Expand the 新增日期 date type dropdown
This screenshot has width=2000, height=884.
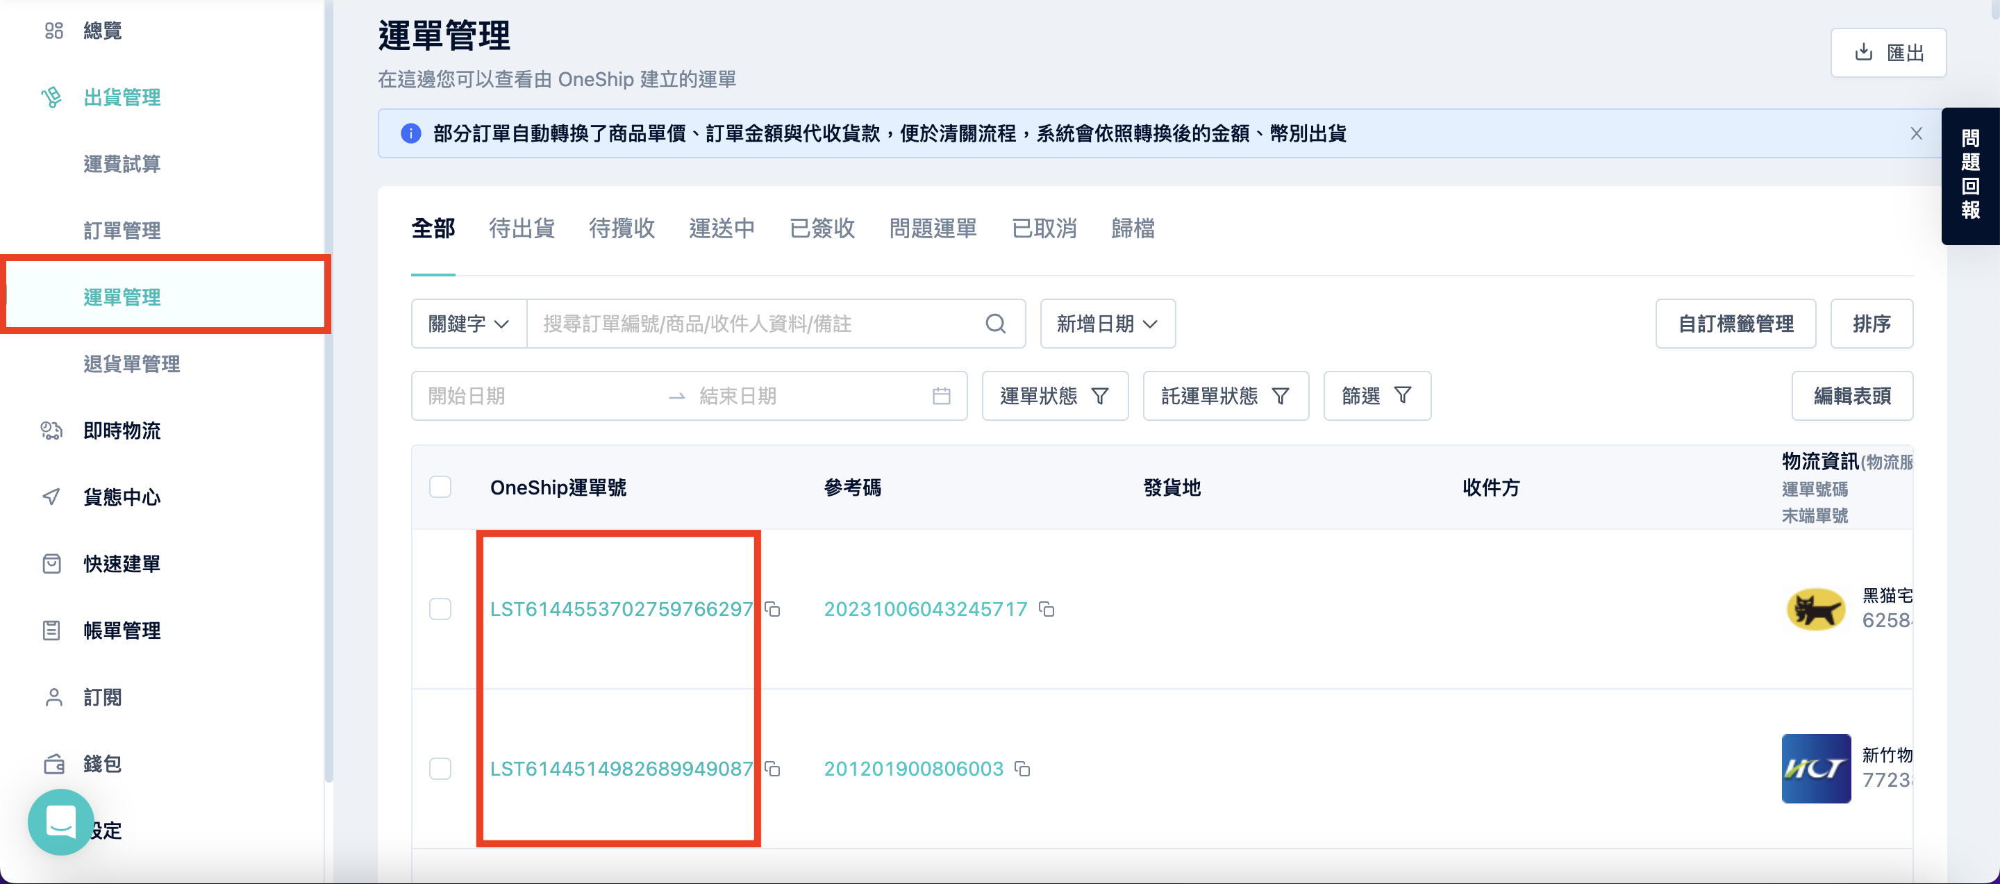pyautogui.click(x=1107, y=324)
